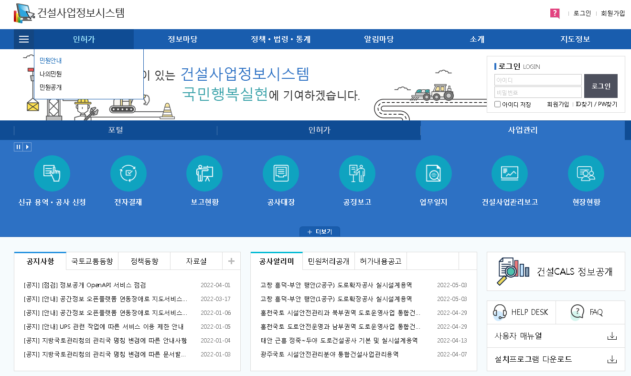The height and width of the screenshot is (376, 631).
Task: Open the 공정보고 icon
Action: pos(357,173)
